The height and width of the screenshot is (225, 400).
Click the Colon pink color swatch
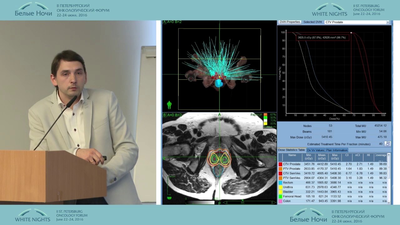(x=280, y=201)
